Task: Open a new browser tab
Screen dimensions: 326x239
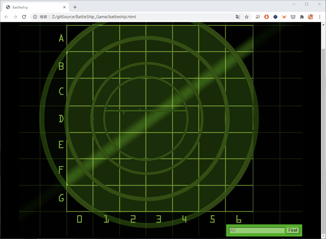Action: tap(75, 7)
